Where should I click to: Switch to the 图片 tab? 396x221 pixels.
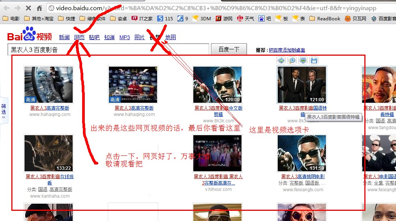(x=140, y=37)
